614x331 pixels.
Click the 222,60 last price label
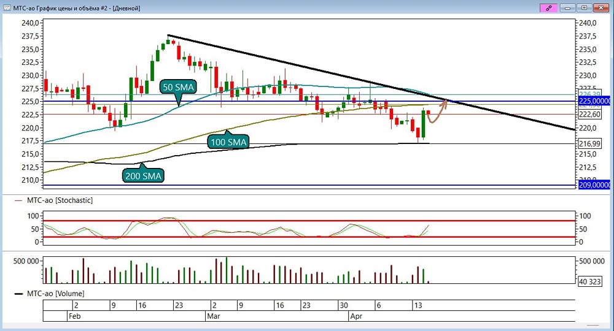589,114
